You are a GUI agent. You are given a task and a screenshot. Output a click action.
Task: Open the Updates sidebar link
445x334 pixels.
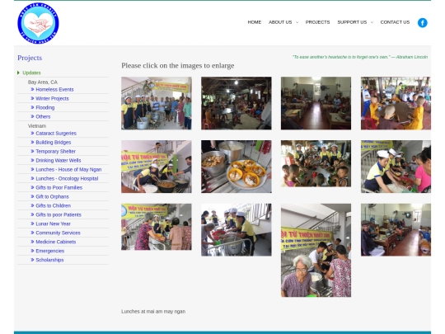pos(31,73)
